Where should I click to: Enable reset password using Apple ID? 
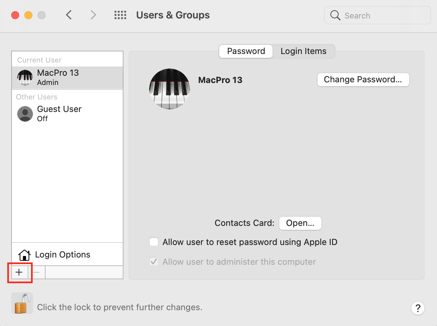[x=154, y=242]
